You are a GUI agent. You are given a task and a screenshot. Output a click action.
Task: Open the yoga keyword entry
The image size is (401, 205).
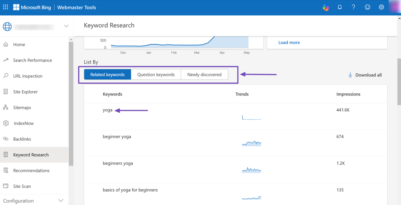click(x=108, y=110)
